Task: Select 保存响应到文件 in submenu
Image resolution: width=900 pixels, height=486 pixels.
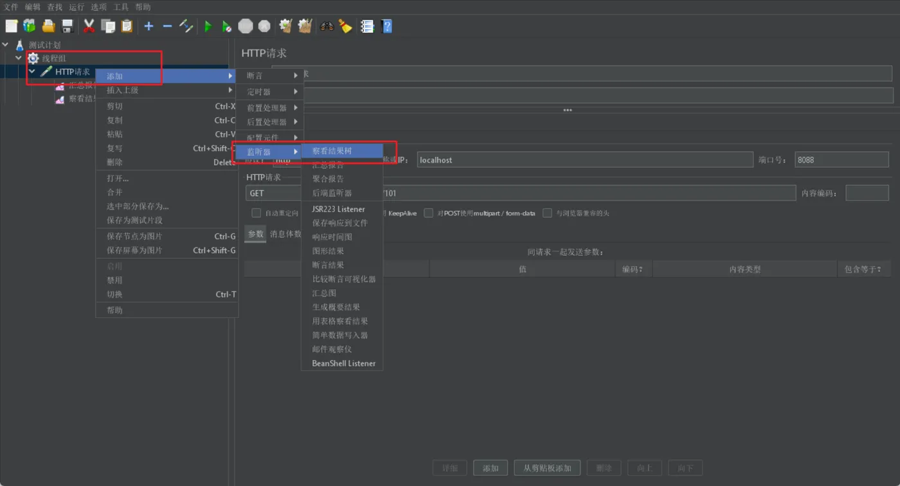Action: point(342,223)
